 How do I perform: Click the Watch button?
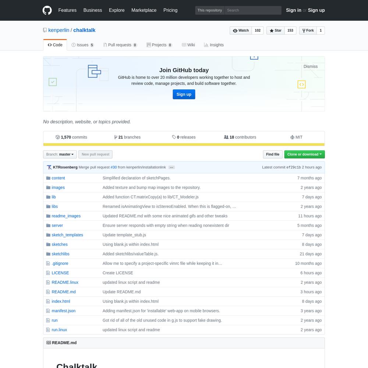coord(241,31)
